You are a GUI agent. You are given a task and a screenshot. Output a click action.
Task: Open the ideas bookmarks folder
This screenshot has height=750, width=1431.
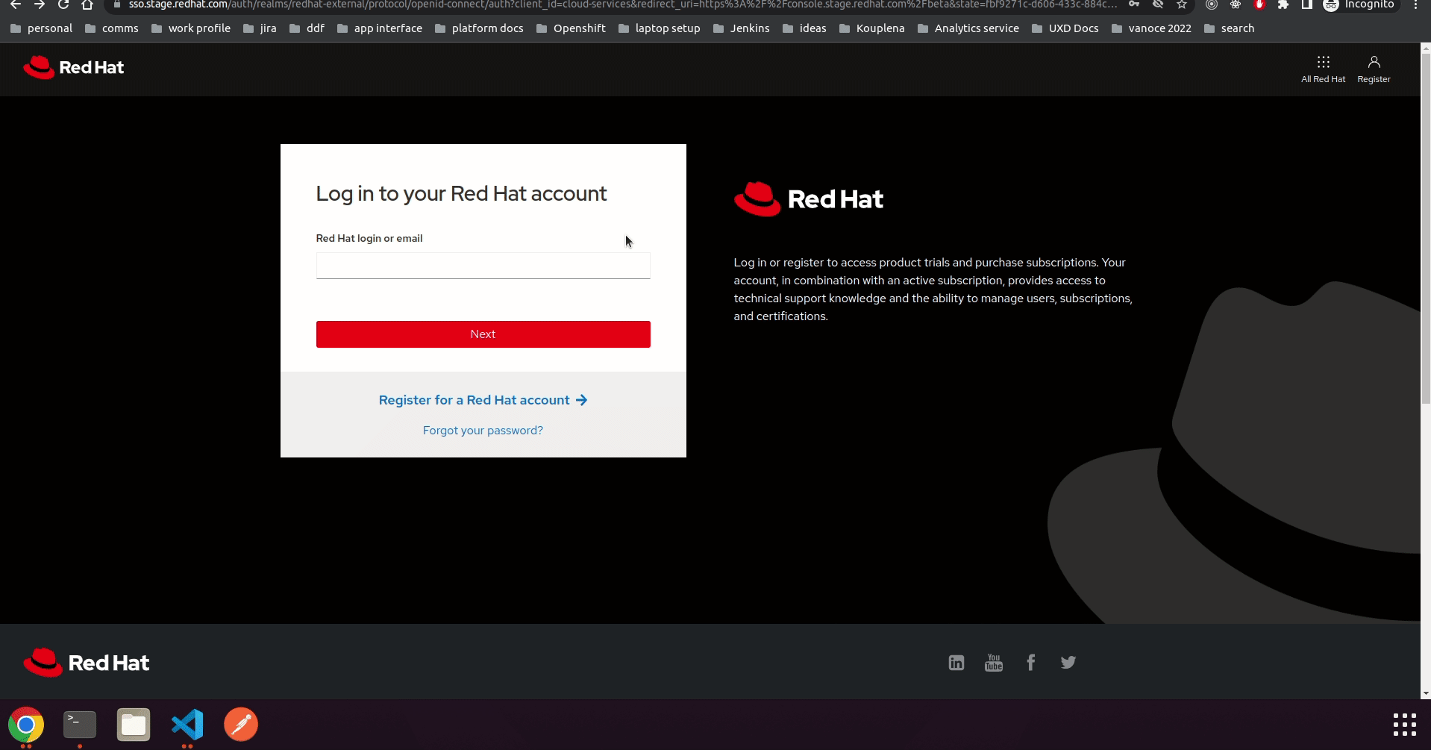(x=804, y=28)
